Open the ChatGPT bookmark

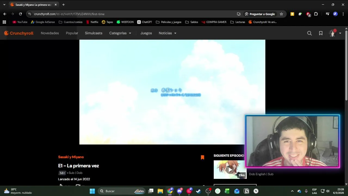(x=145, y=22)
